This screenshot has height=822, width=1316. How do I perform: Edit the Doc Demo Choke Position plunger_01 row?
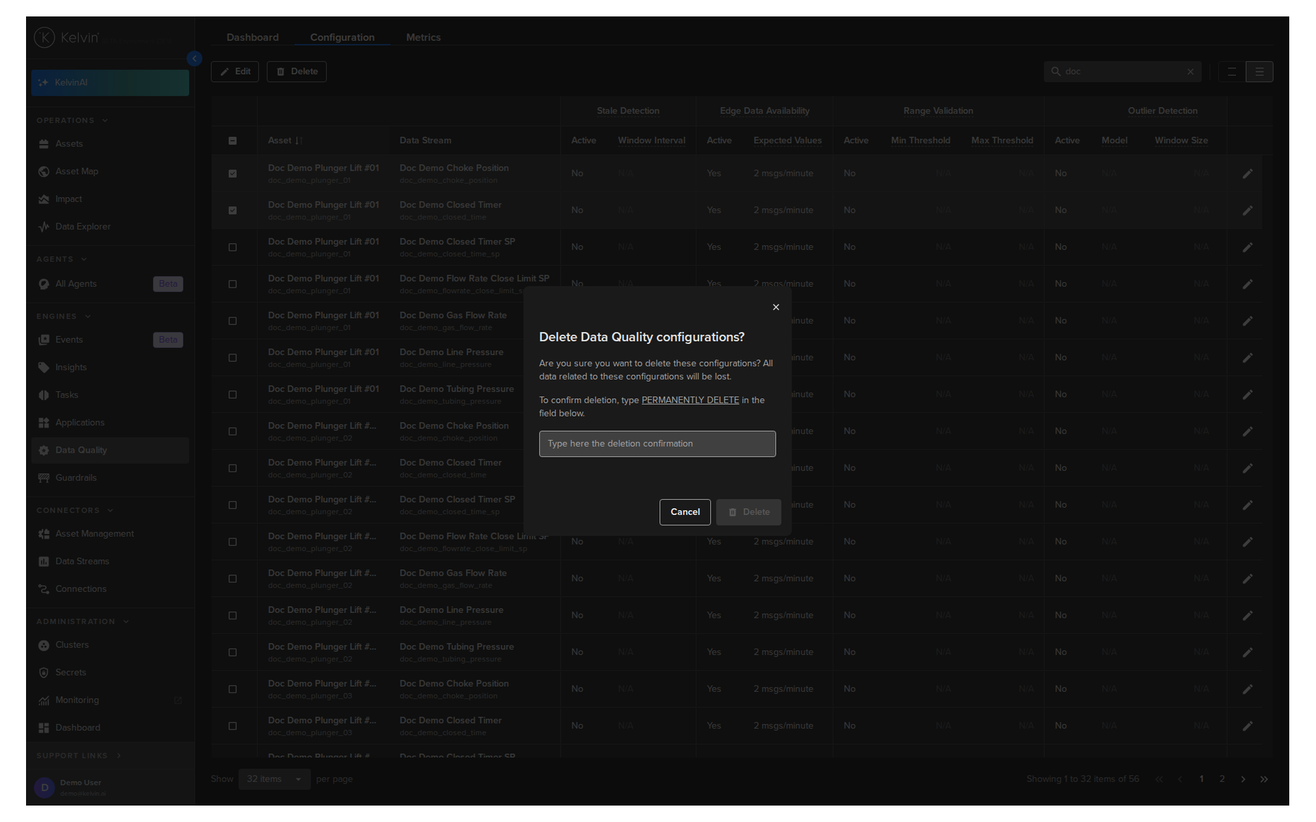point(1247,173)
